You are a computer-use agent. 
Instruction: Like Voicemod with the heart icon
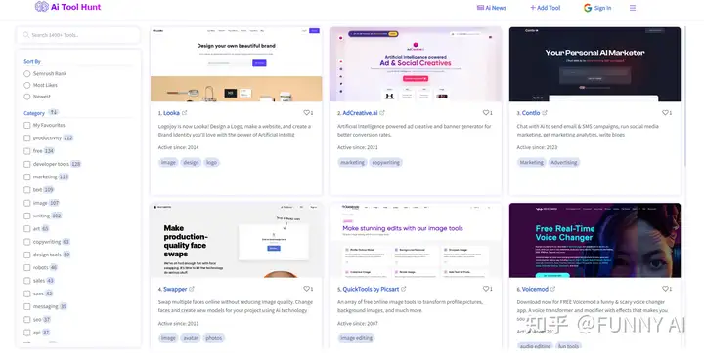[666, 289]
